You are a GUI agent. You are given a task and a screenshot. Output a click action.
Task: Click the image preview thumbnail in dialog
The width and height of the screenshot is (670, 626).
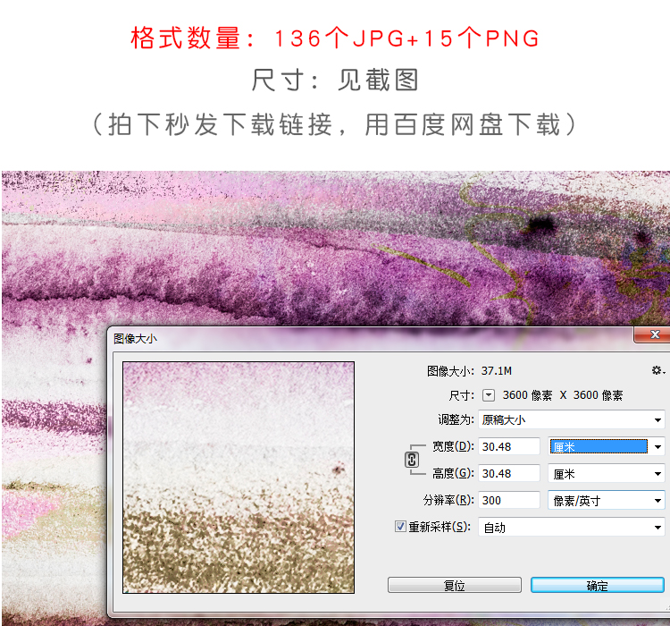point(239,477)
